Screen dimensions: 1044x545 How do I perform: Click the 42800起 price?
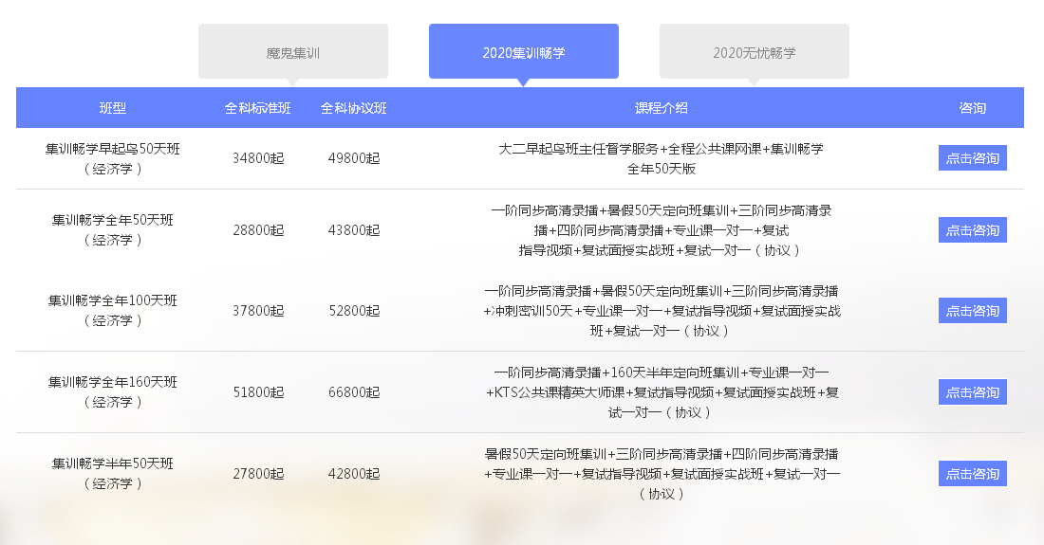click(354, 474)
